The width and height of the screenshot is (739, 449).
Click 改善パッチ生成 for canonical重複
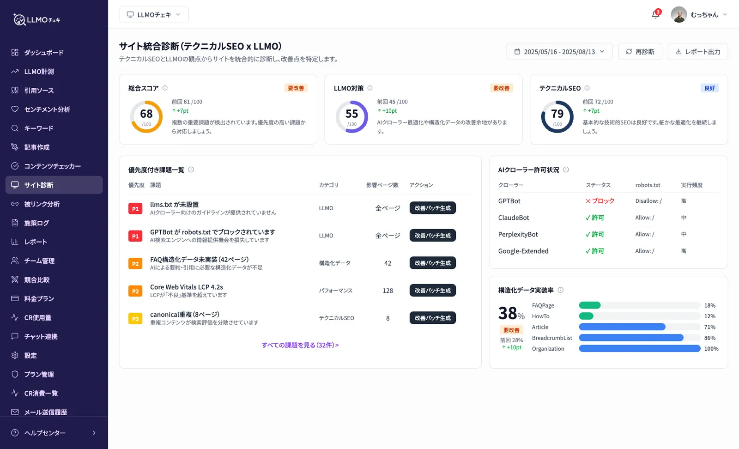pos(433,318)
